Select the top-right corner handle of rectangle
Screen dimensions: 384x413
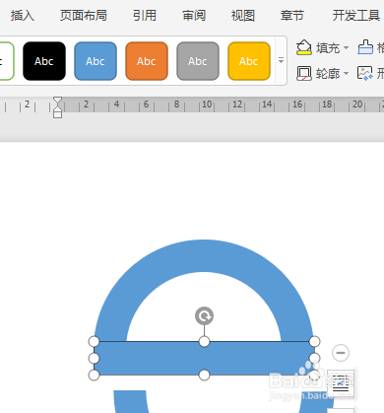point(314,341)
